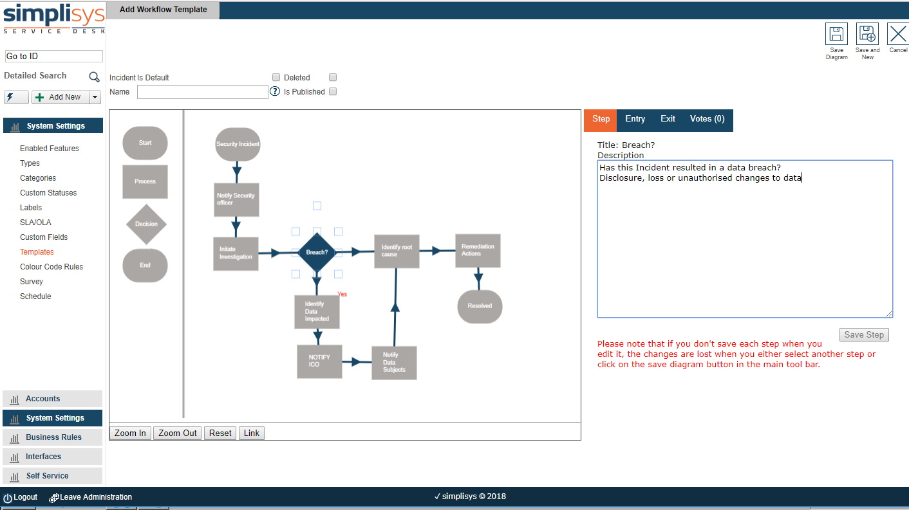Switch to the Entry tab

point(635,119)
